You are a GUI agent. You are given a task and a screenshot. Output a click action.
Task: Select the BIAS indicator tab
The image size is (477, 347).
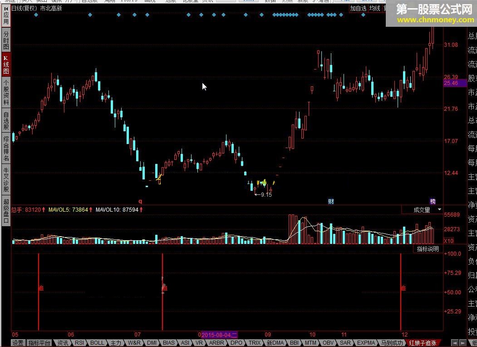click(x=169, y=343)
